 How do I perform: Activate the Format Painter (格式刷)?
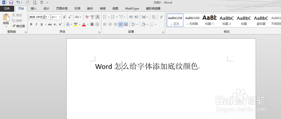(18, 26)
